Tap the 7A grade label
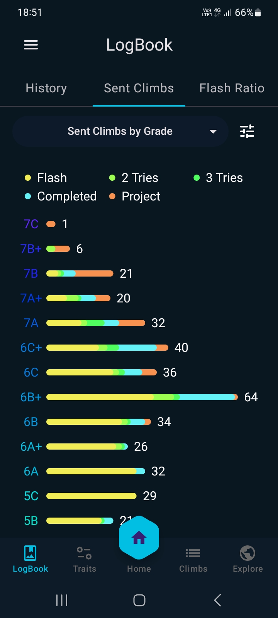Viewport: 278px width, 618px height. 31,323
